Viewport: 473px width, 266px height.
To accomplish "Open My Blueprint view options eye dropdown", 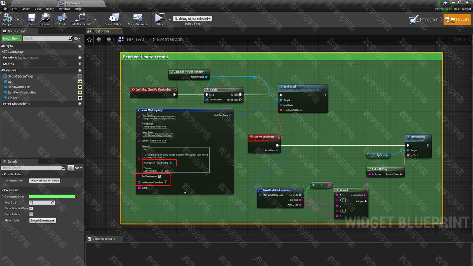I will (77, 38).
